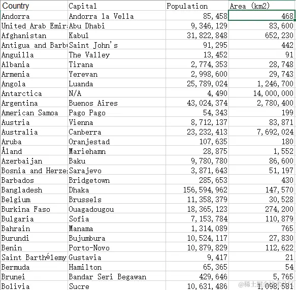Click the Åland country cell
296x290 pixels.
coord(34,150)
